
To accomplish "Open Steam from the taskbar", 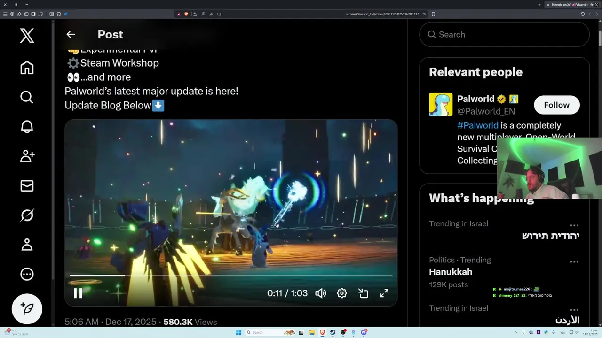I will (x=333, y=332).
